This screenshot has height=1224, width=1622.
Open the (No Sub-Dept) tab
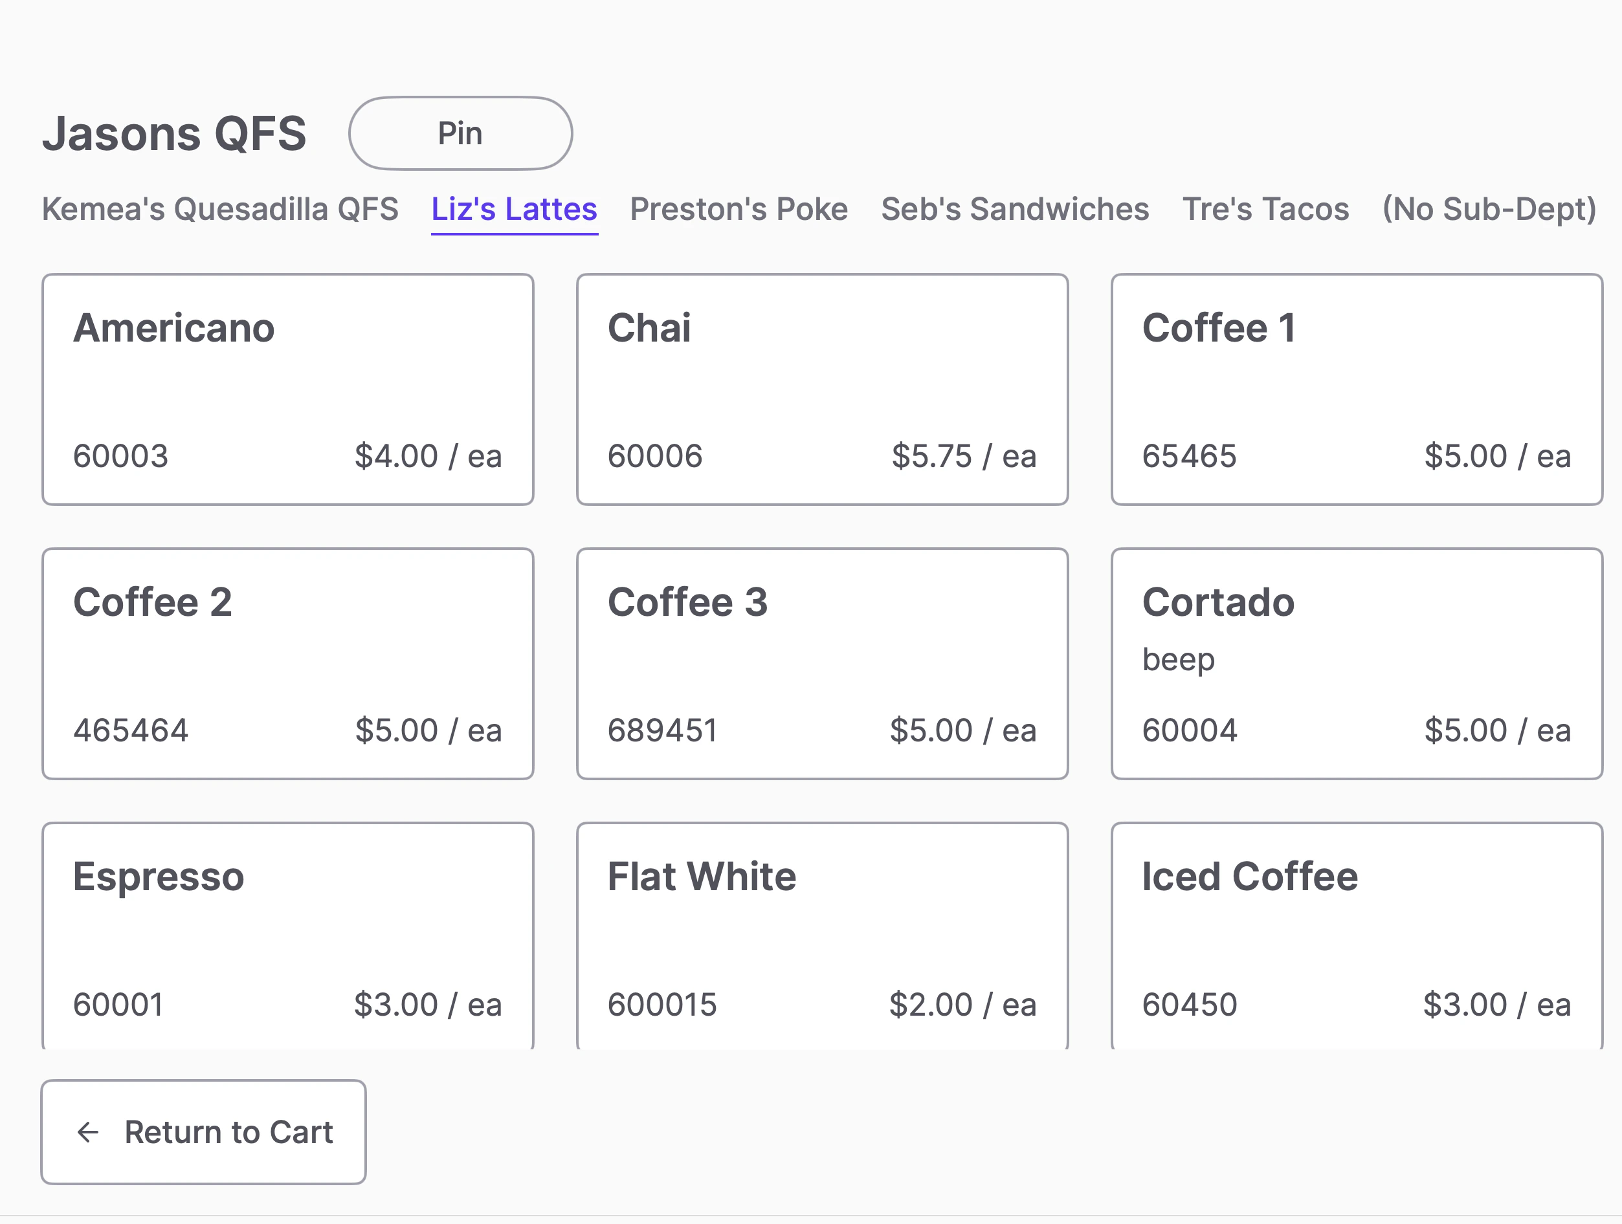tap(1489, 210)
